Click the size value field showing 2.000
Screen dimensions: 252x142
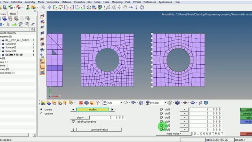tap(107, 118)
